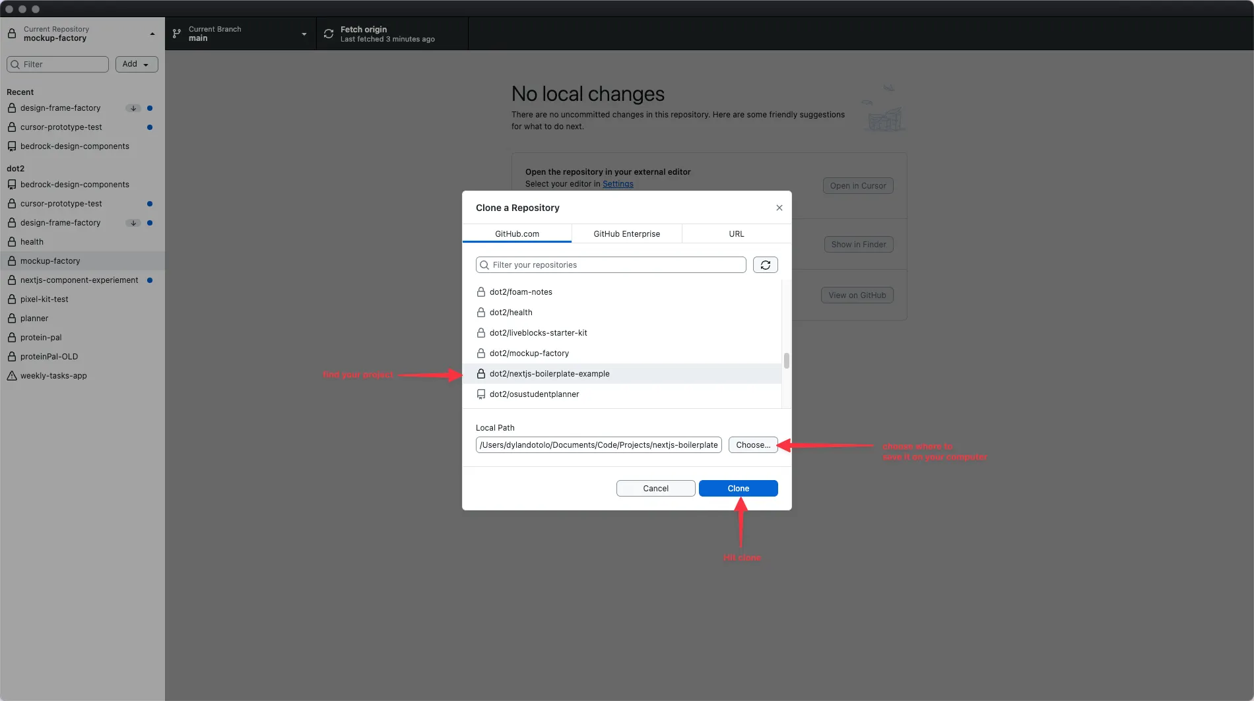1254x701 pixels.
Task: Click View on GitHub in the background window
Action: [857, 295]
